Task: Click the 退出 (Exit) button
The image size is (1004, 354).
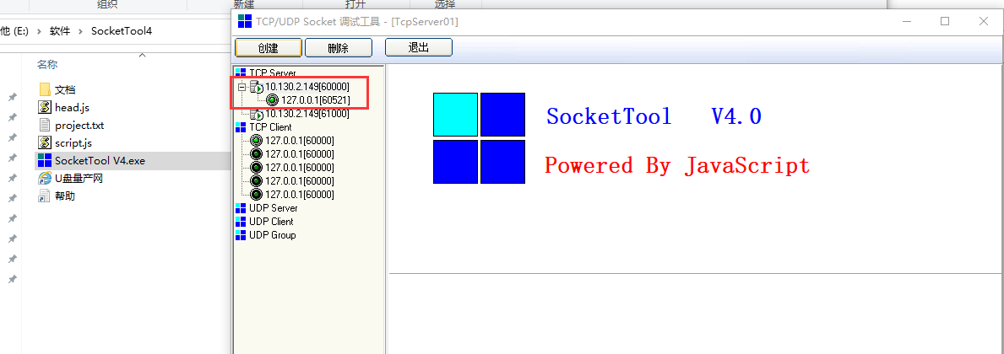Action: pyautogui.click(x=419, y=47)
